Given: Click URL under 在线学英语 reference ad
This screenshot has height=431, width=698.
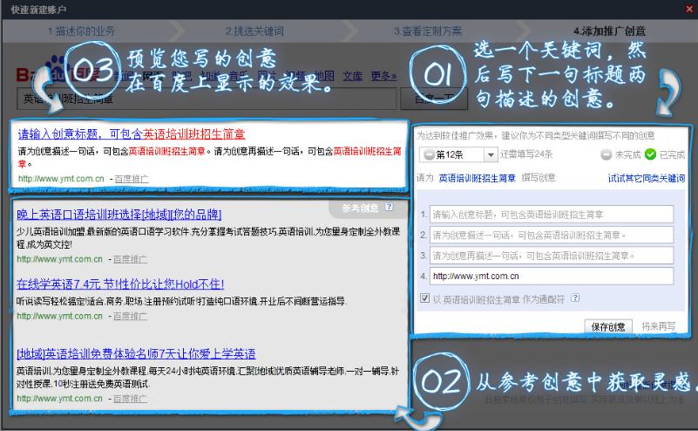Looking at the screenshot, I should point(59,316).
